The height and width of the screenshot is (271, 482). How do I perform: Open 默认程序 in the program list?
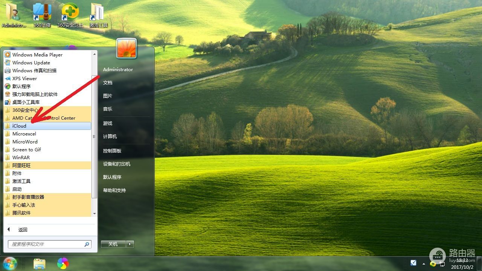point(47,86)
